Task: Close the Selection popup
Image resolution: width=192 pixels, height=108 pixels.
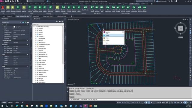Action: pyautogui.click(x=123, y=32)
